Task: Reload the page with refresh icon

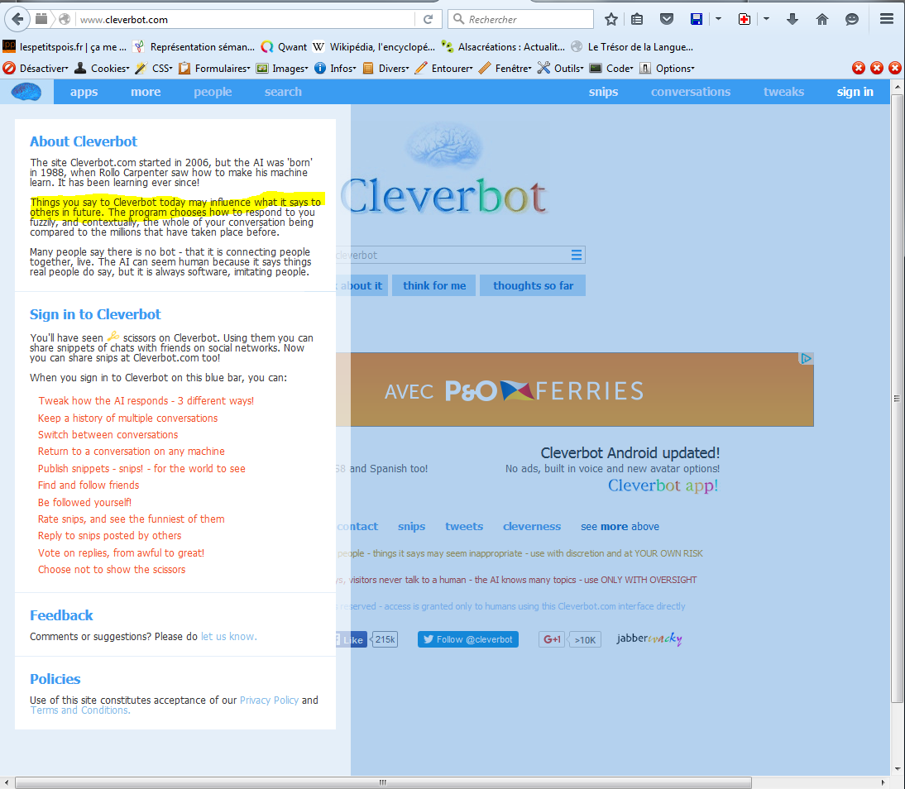Action: (x=428, y=19)
